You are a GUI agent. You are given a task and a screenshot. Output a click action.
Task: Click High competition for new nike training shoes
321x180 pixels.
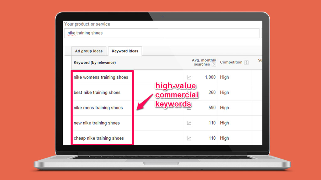click(x=224, y=123)
